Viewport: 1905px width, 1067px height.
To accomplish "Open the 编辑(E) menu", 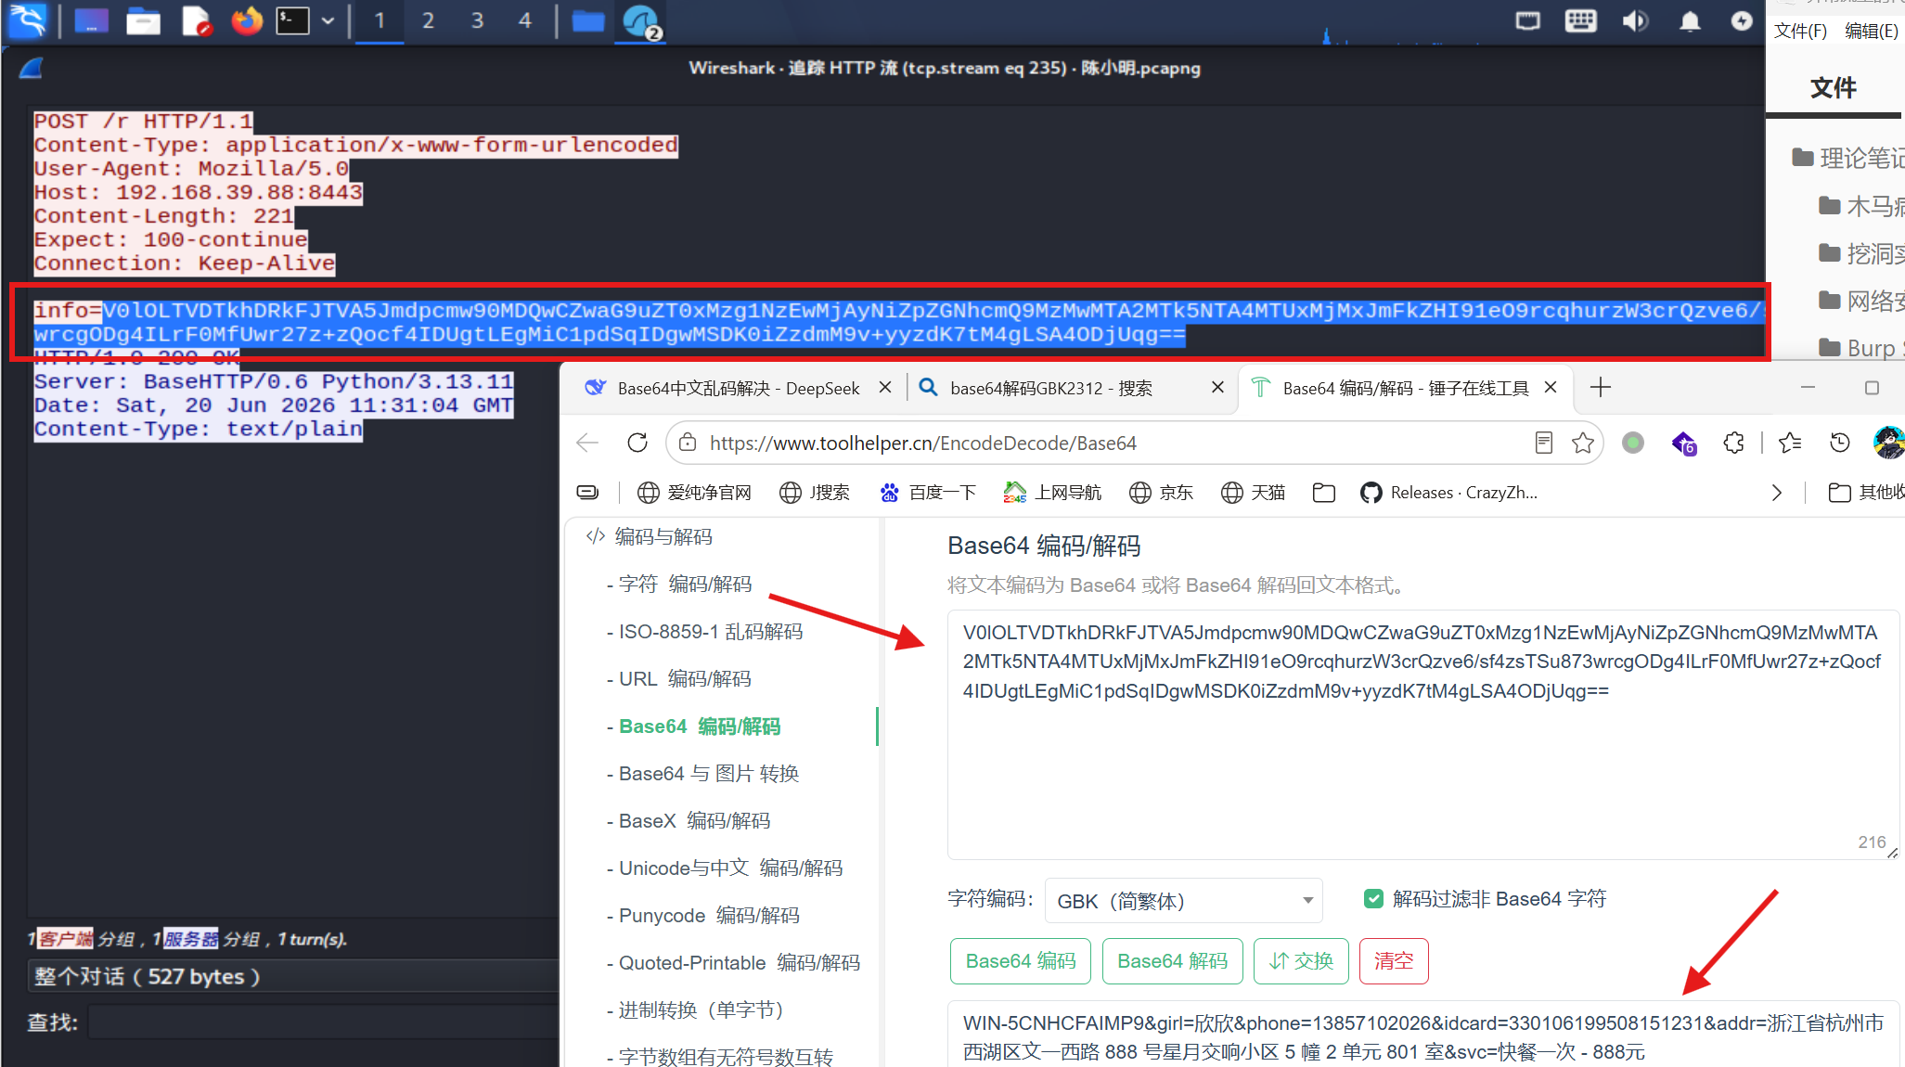I will pos(1872,31).
